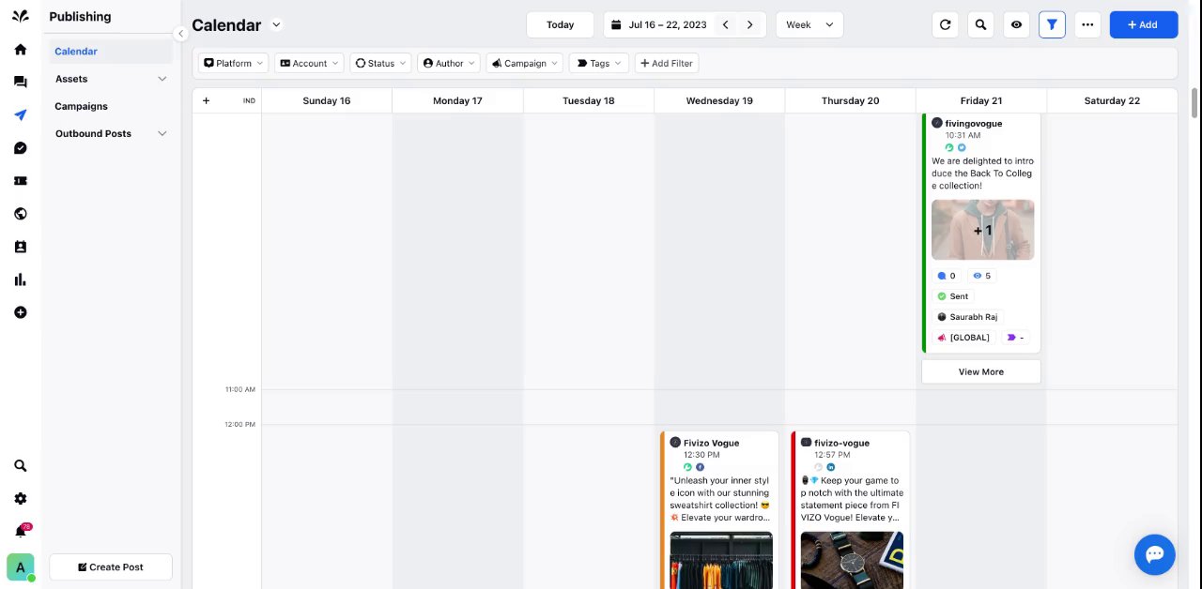Select Campaigns in the Publishing menu
The height and width of the screenshot is (589, 1202).
click(x=81, y=106)
